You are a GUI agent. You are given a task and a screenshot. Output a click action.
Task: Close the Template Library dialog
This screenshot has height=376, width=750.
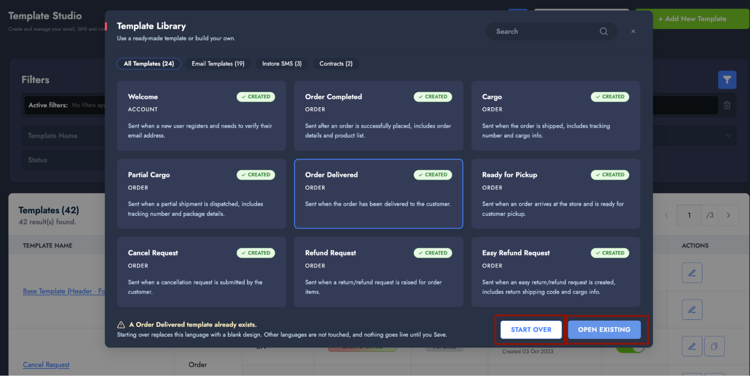[633, 31]
